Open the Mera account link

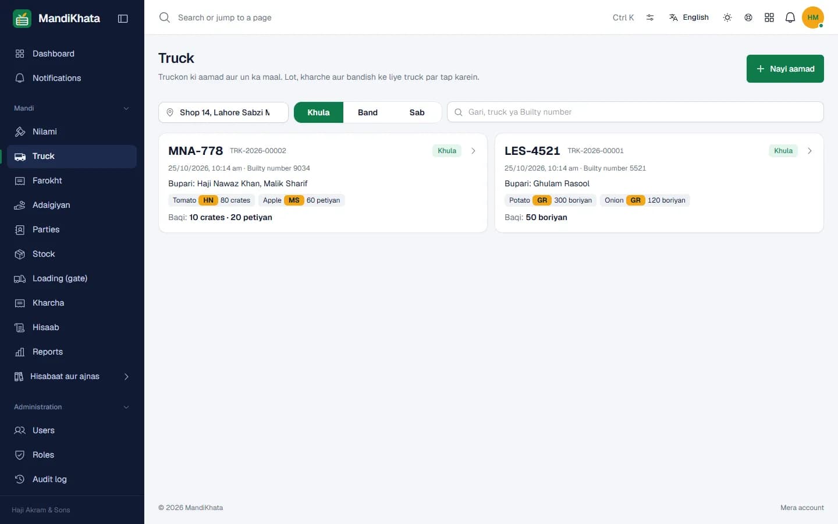coord(802,508)
